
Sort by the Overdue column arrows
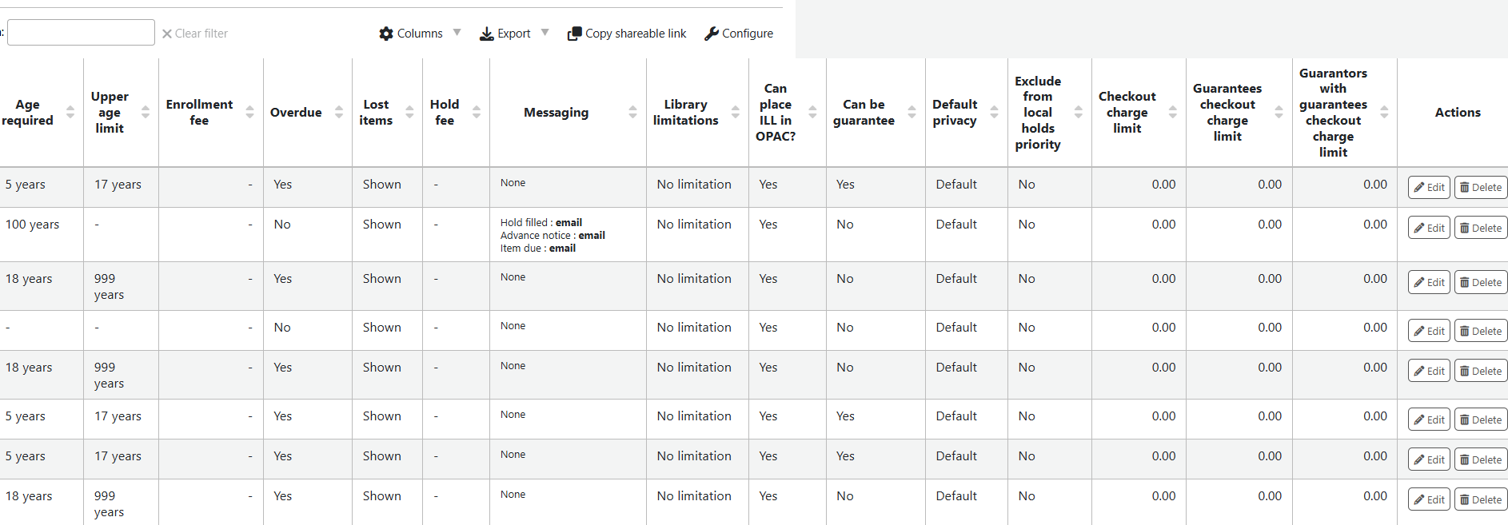pos(339,113)
